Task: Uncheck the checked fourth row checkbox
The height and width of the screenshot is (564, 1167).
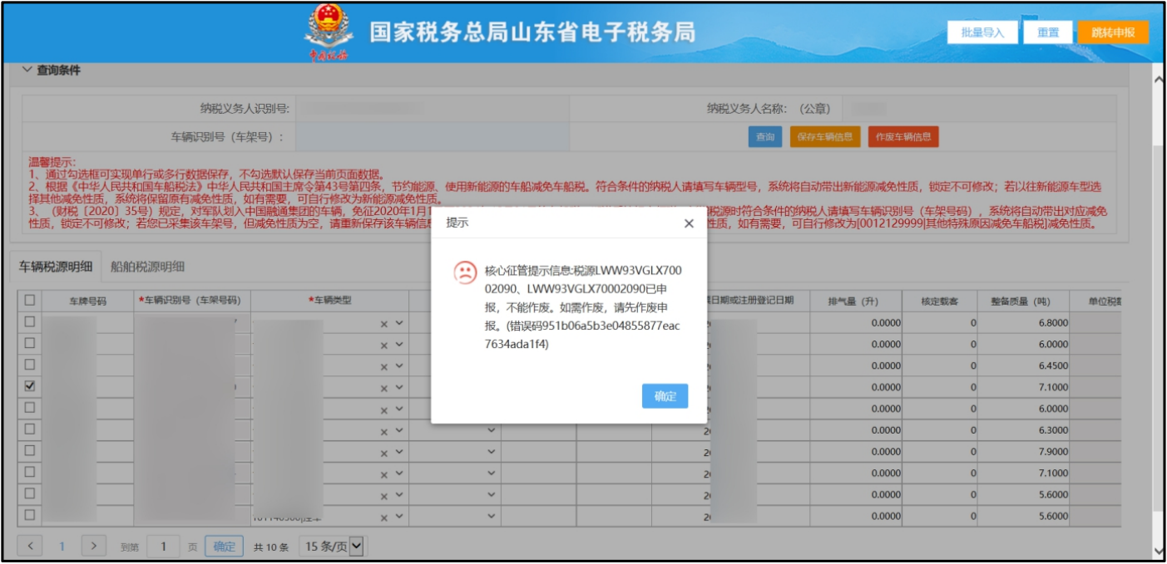Action: [30, 386]
